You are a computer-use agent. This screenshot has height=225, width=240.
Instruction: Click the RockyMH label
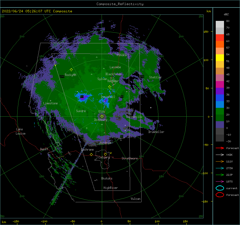click(x=70, y=75)
